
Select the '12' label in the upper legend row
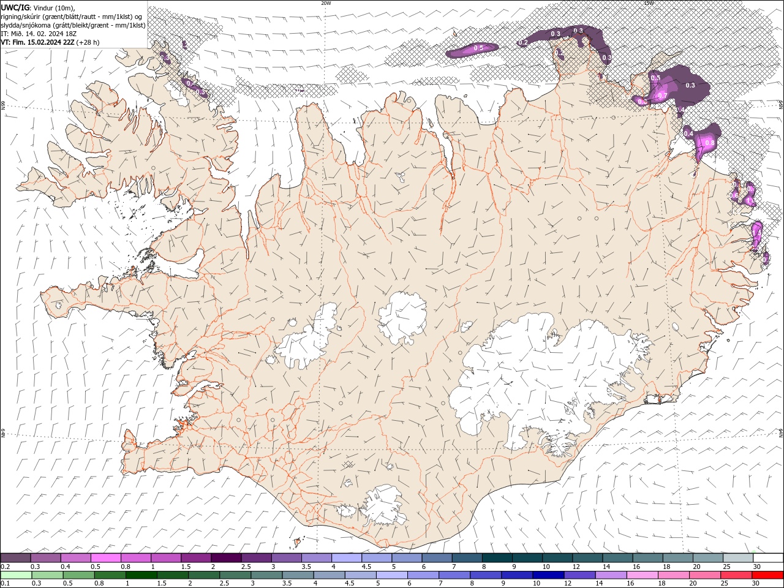576,567
